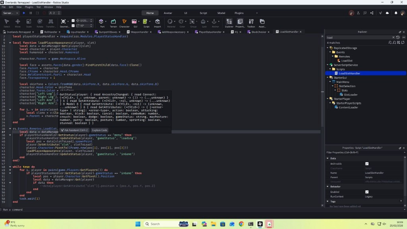The height and width of the screenshot is (229, 407).
Task: Click the Import icon
Action: pos(157,22)
